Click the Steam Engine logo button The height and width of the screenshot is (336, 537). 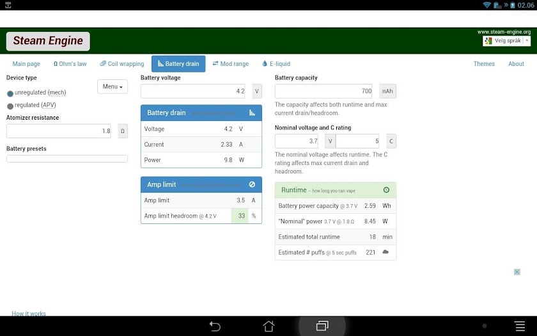pyautogui.click(x=48, y=41)
